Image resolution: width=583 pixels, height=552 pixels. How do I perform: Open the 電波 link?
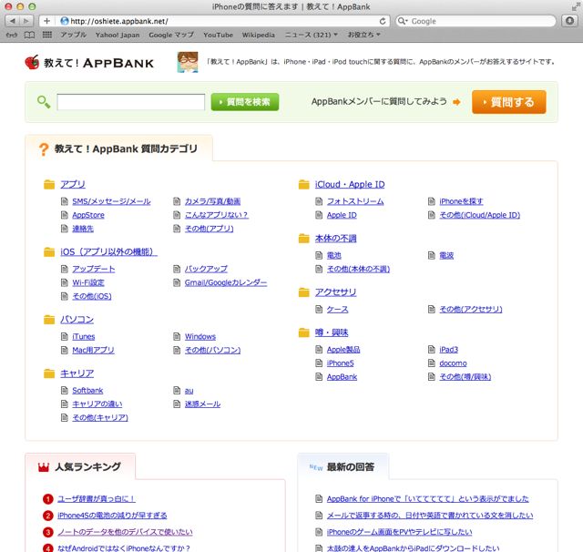(446, 255)
